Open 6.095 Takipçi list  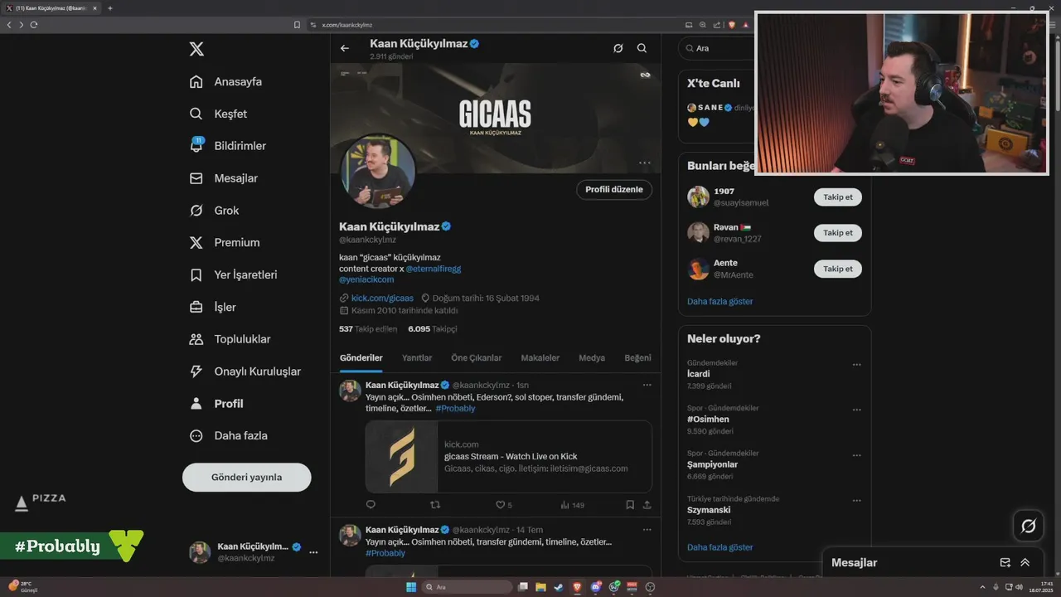coord(433,328)
